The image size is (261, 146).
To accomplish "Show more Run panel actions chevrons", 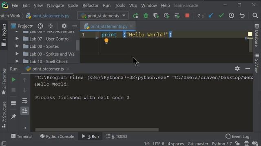I will click(25, 128).
